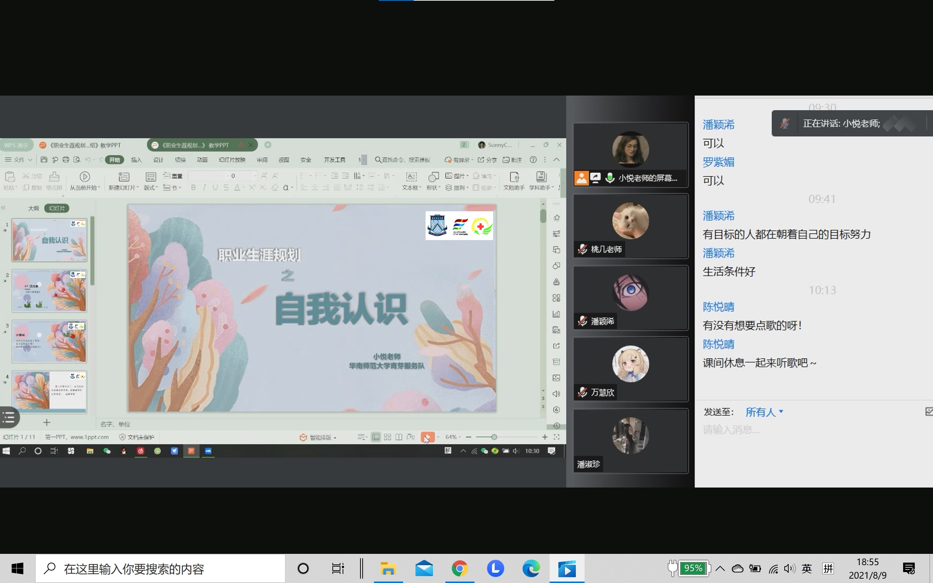Click the print preview icon in quick toolbar

point(77,160)
